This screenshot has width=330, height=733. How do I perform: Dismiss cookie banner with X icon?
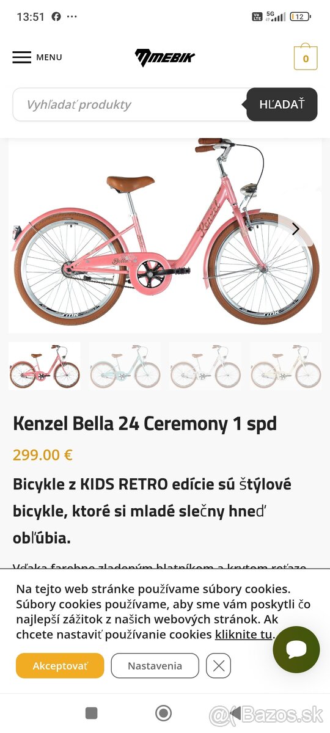(x=218, y=666)
